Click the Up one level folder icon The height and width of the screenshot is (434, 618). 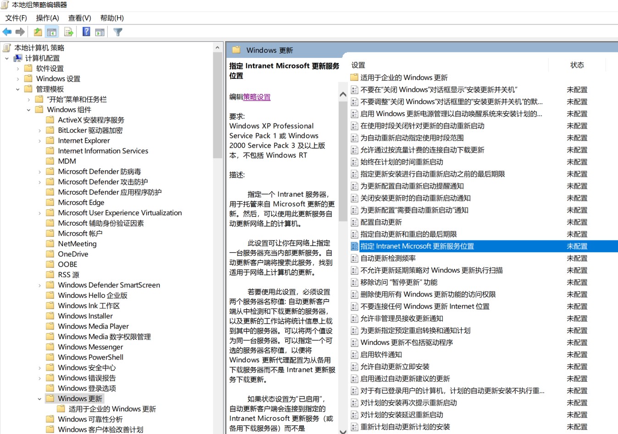38,32
